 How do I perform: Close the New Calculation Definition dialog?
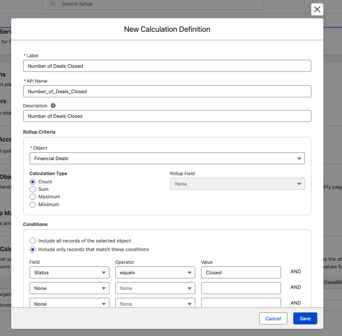tap(317, 9)
